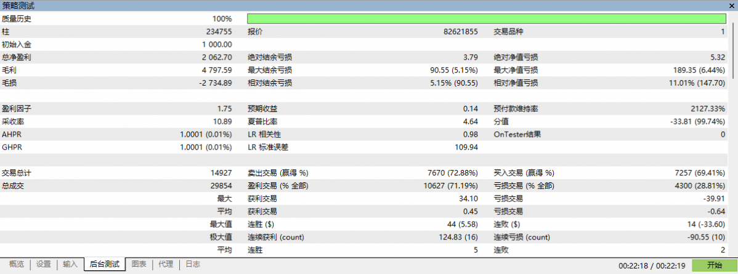Screen dimensions: 738x274
Task: Click the green 质量历史 progress bar
Action: pyautogui.click(x=487, y=19)
